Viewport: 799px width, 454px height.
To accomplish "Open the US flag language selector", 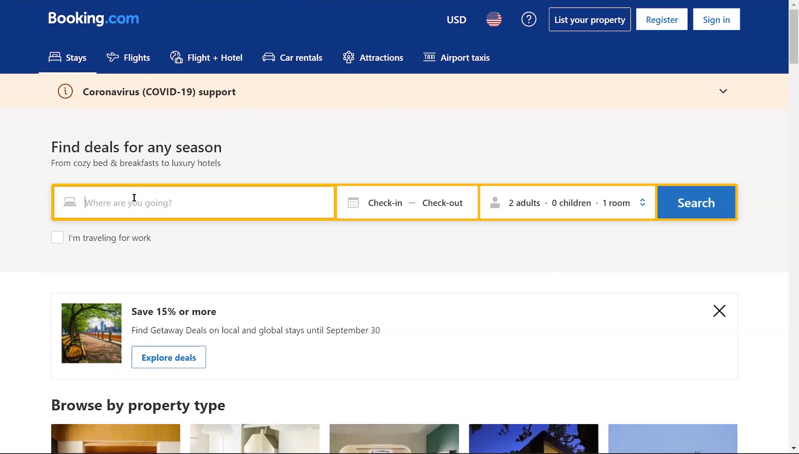I will tap(494, 20).
